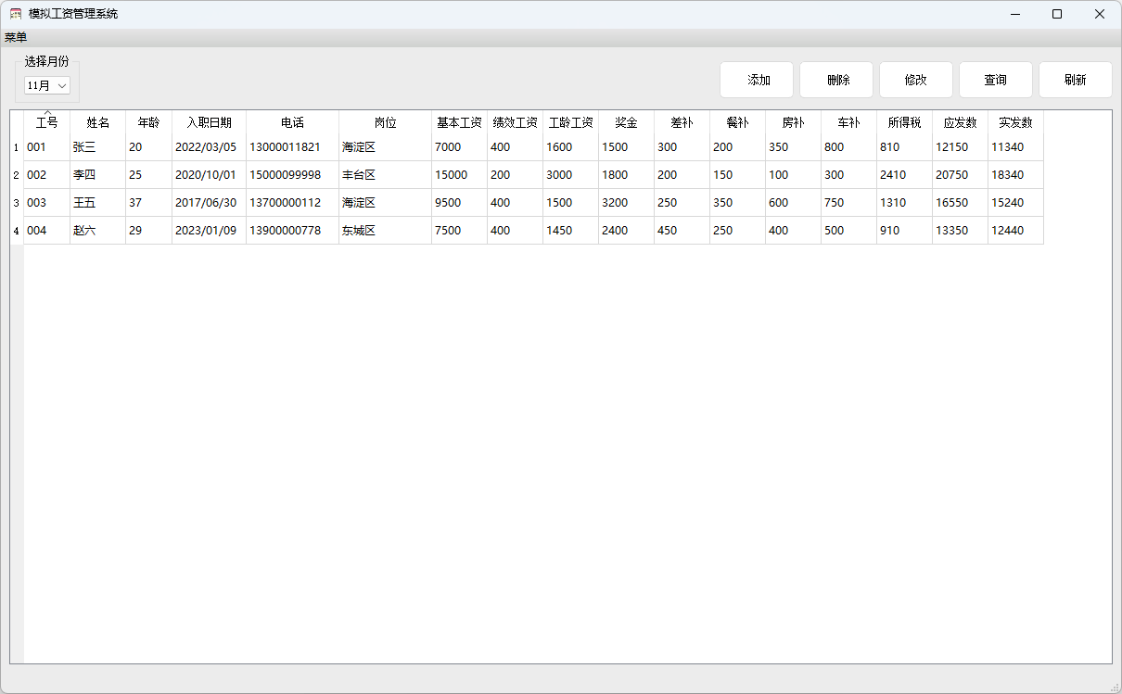Click the 房补 column header
Screen dimensions: 1122x694
(794, 122)
